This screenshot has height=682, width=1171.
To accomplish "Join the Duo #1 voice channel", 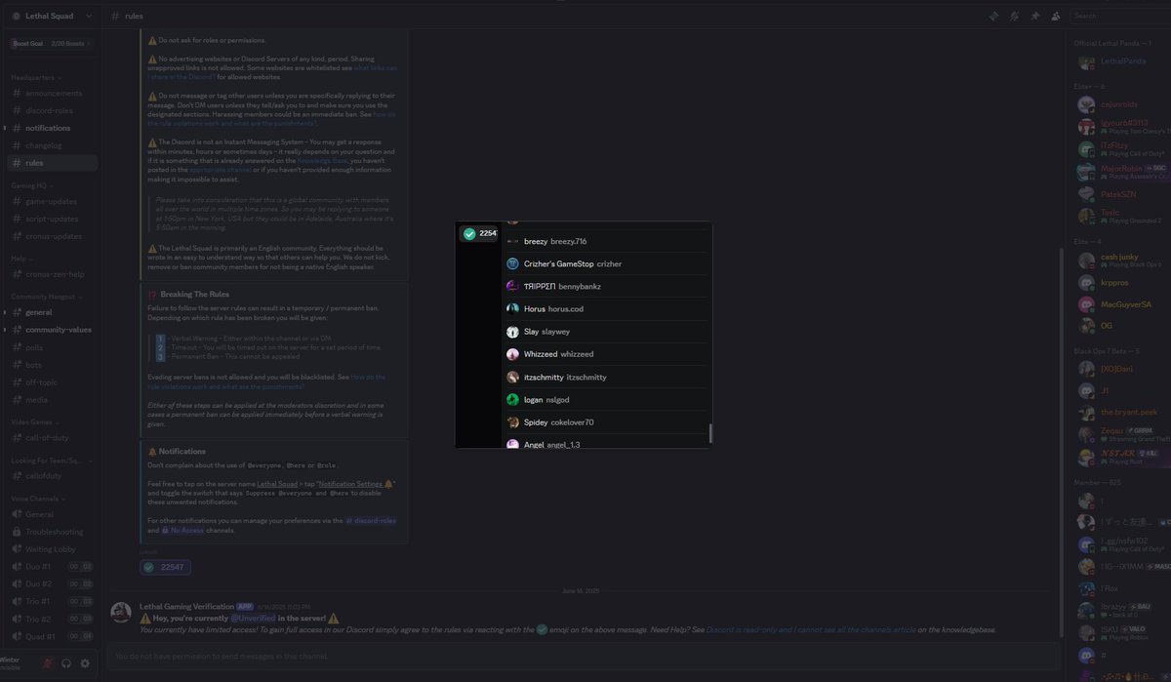I will [x=53, y=566].
